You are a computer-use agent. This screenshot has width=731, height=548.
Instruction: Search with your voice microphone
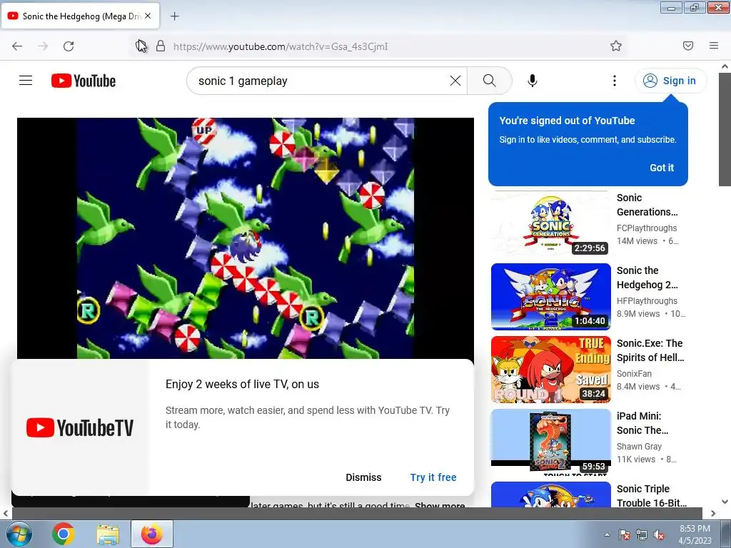(x=533, y=81)
